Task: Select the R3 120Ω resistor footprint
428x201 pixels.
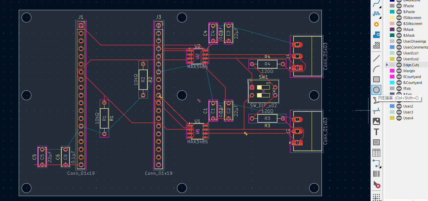Action: click(267, 118)
